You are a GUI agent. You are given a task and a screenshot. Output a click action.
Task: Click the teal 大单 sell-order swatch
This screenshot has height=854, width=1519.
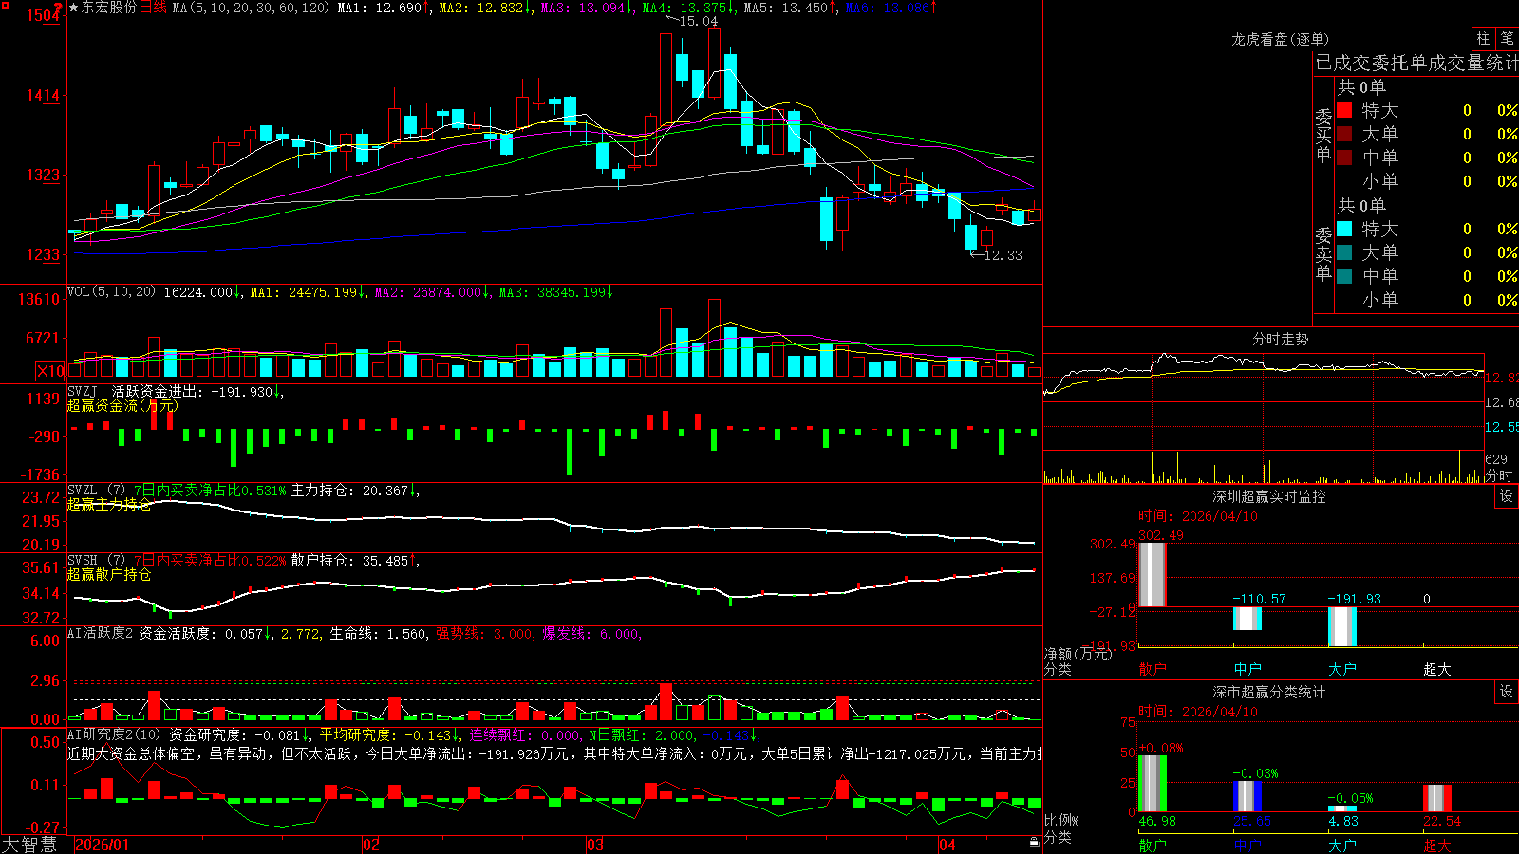coord(1344,252)
